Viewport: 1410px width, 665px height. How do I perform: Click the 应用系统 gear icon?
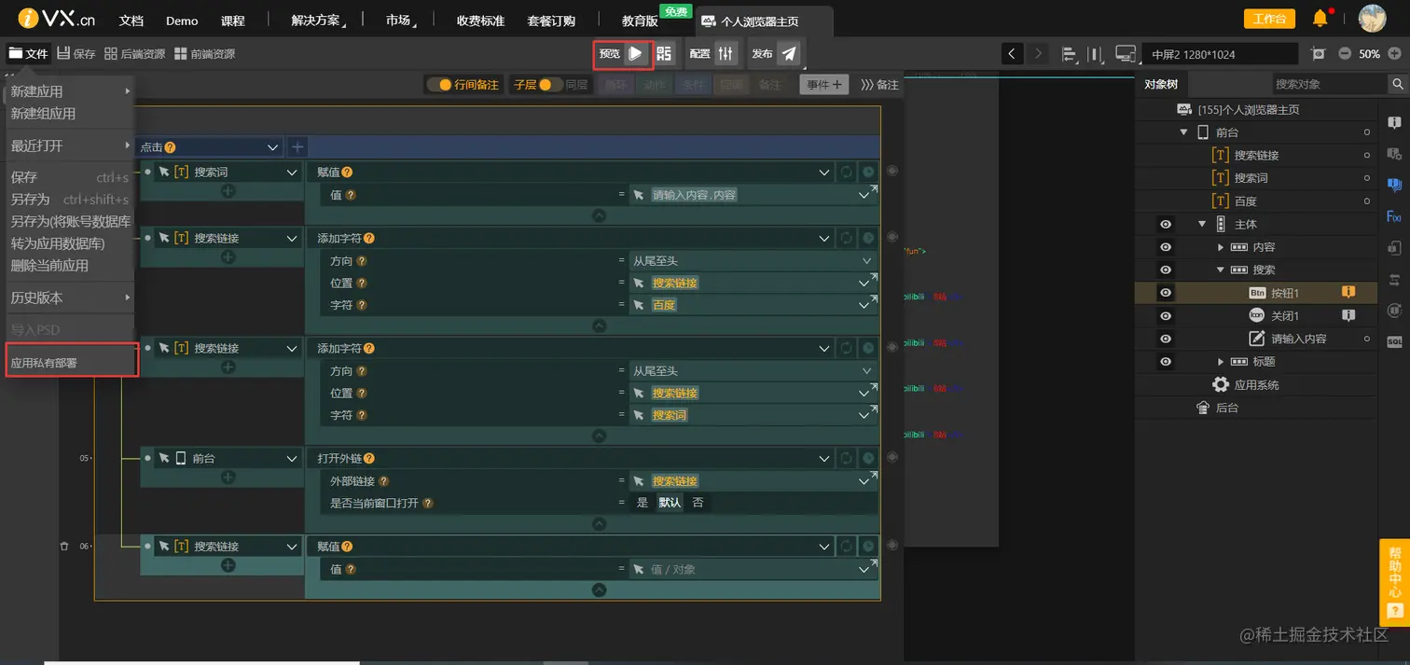click(1220, 384)
